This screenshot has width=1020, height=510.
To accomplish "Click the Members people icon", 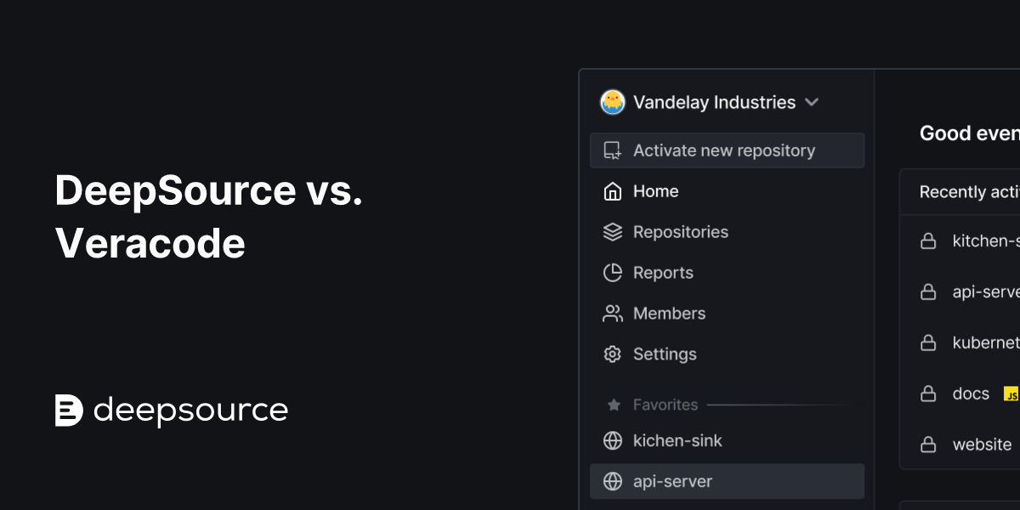I will [612, 314].
